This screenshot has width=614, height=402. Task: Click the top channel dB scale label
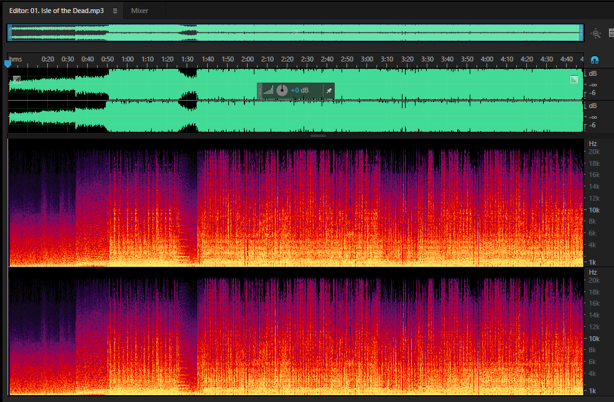[x=593, y=73]
